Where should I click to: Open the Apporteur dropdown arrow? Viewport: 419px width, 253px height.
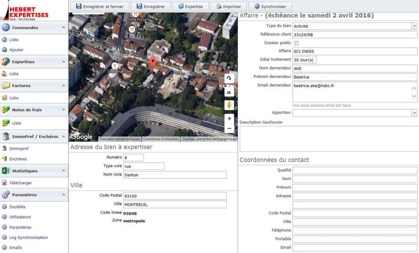click(x=414, y=113)
